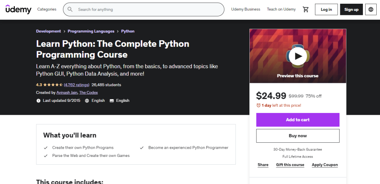The height and width of the screenshot is (184, 380).
Task: Click Apply Coupon
Action: tap(325, 165)
